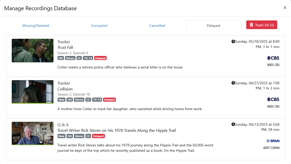Click the TV-14 rating badge on Collision
Image resolution: width=291 pixels, height=164 pixels.
click(97, 100)
